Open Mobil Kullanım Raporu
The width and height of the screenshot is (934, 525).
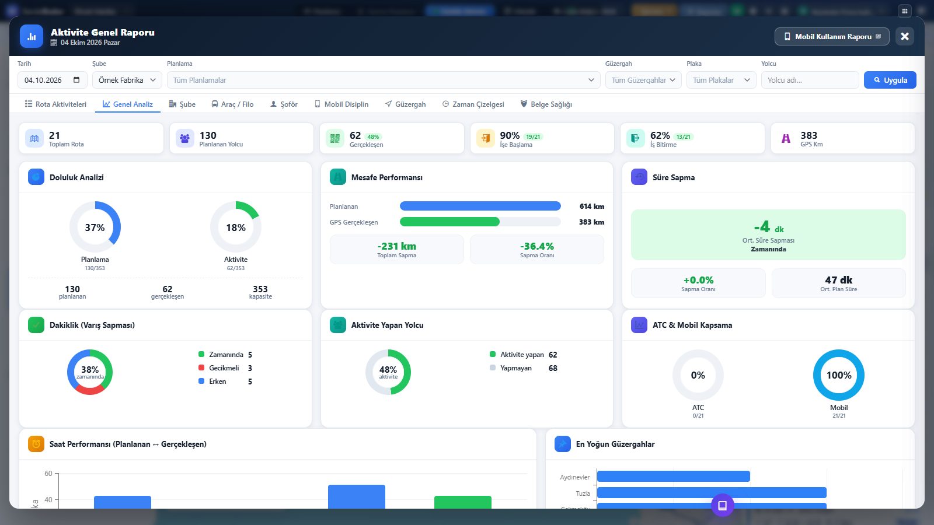pos(832,36)
